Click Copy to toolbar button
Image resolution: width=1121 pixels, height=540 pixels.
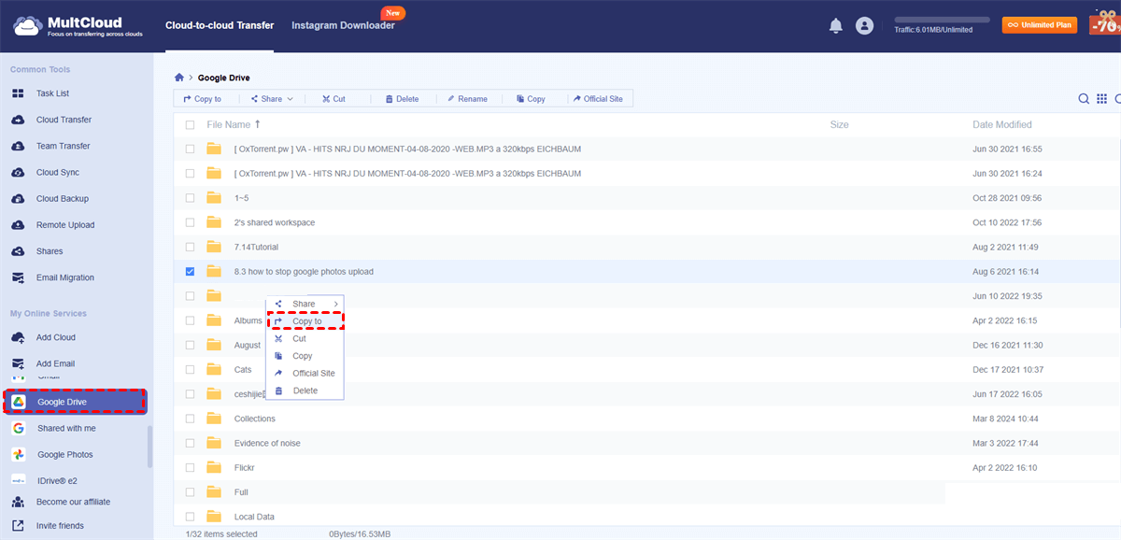coord(203,99)
